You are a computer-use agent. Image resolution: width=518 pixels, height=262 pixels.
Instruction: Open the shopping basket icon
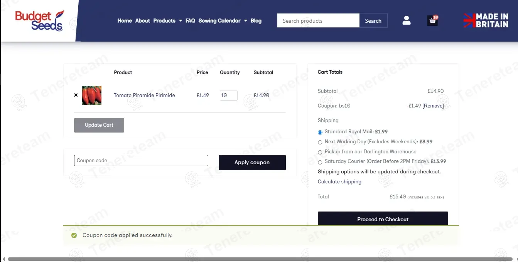pos(432,21)
